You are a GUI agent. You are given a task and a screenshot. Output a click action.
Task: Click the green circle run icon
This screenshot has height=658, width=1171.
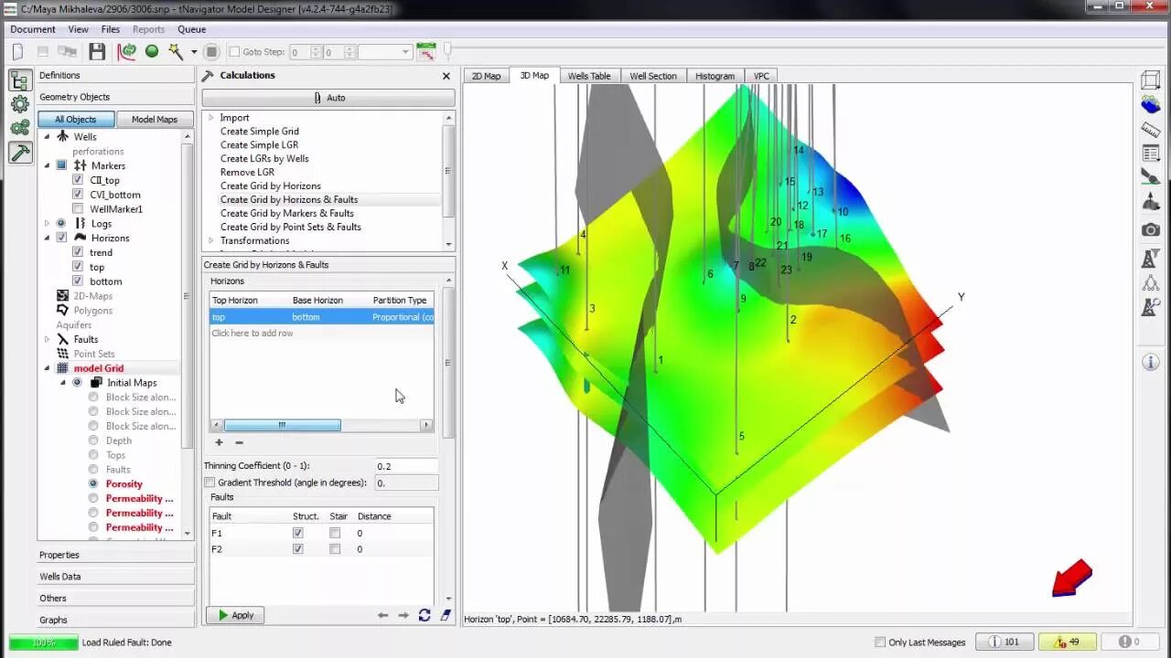(152, 52)
